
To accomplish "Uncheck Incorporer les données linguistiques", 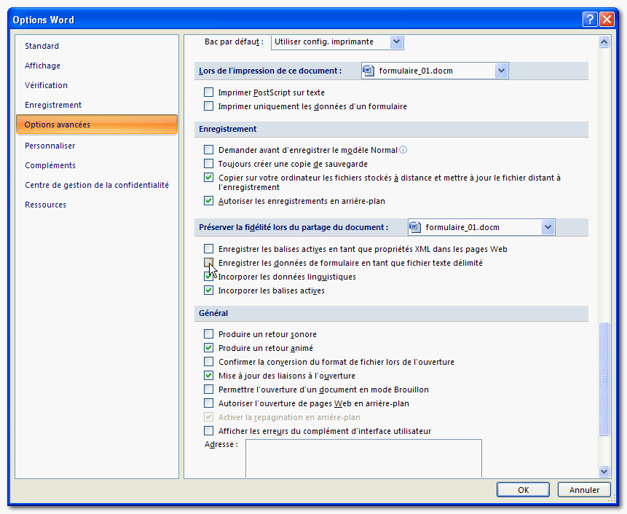I will pos(208,277).
